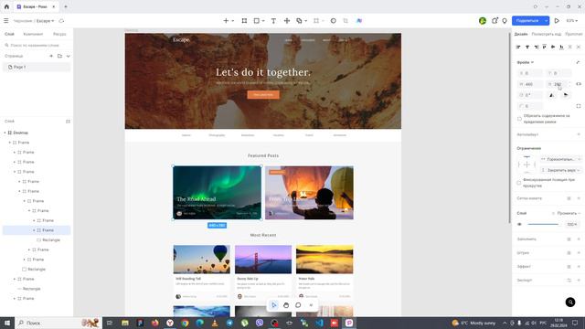Viewport: 585px width, 329px height.
Task: Align bottom icon in Design panel
Action: pyautogui.click(x=561, y=47)
